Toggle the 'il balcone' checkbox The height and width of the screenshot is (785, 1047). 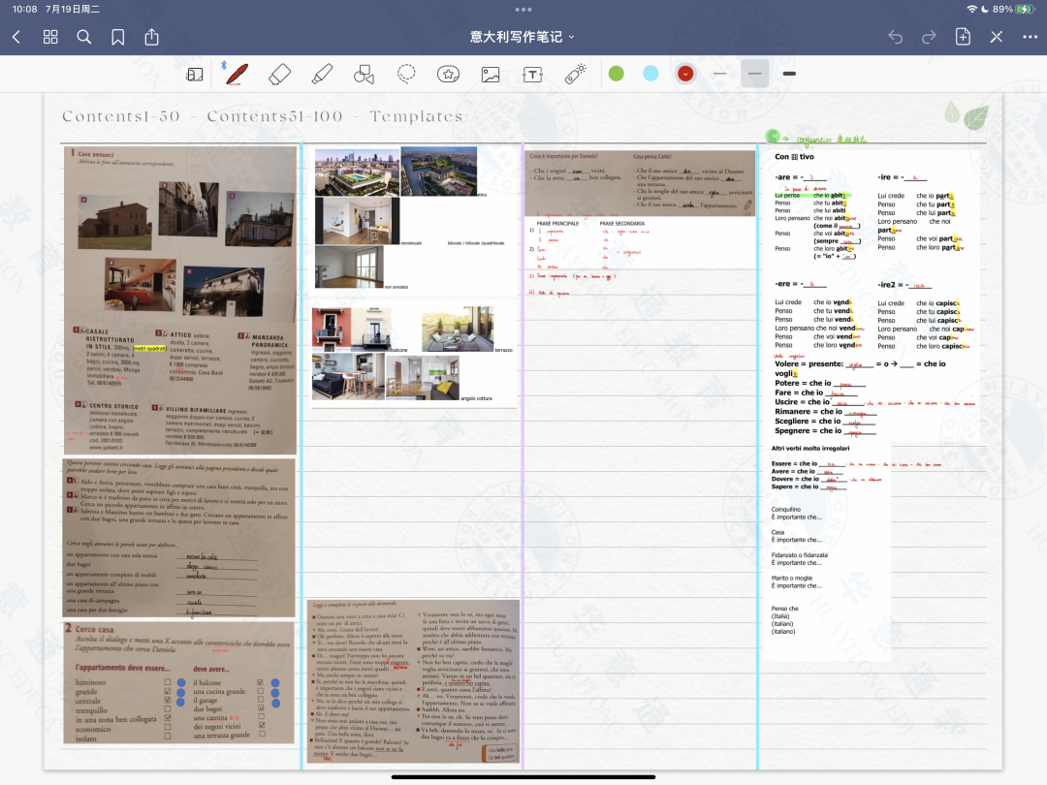(x=261, y=682)
